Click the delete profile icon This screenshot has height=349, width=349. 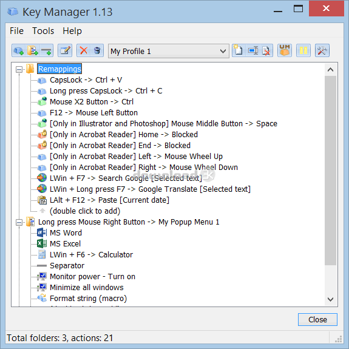point(266,50)
